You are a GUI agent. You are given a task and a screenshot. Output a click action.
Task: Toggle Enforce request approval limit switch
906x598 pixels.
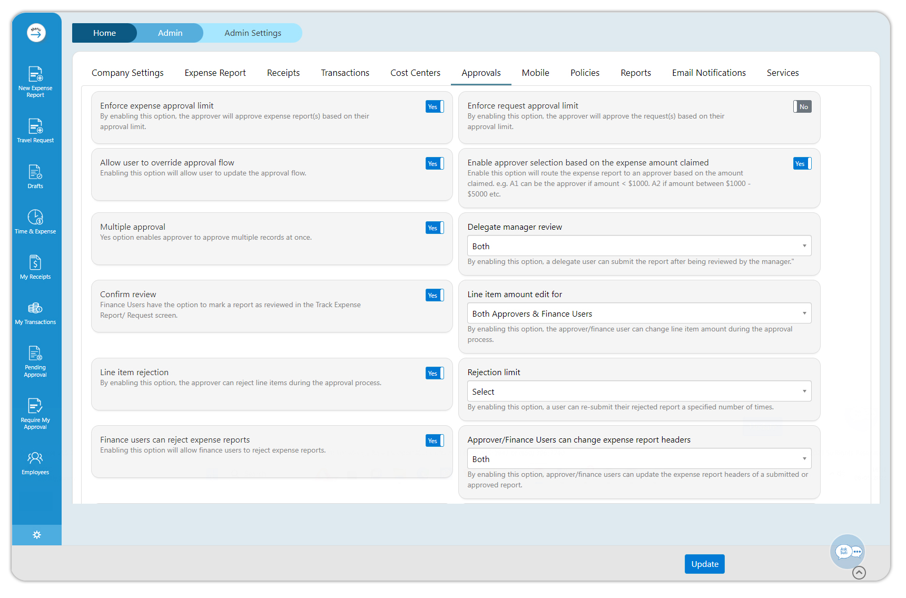pyautogui.click(x=802, y=106)
